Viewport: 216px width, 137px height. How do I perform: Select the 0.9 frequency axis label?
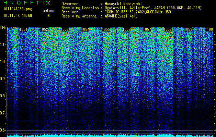click(2, 79)
